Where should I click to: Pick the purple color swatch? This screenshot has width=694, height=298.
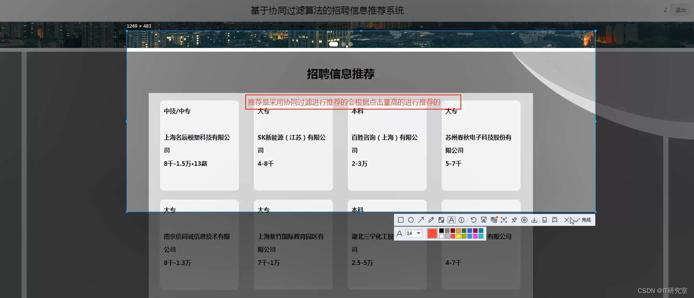(x=475, y=230)
